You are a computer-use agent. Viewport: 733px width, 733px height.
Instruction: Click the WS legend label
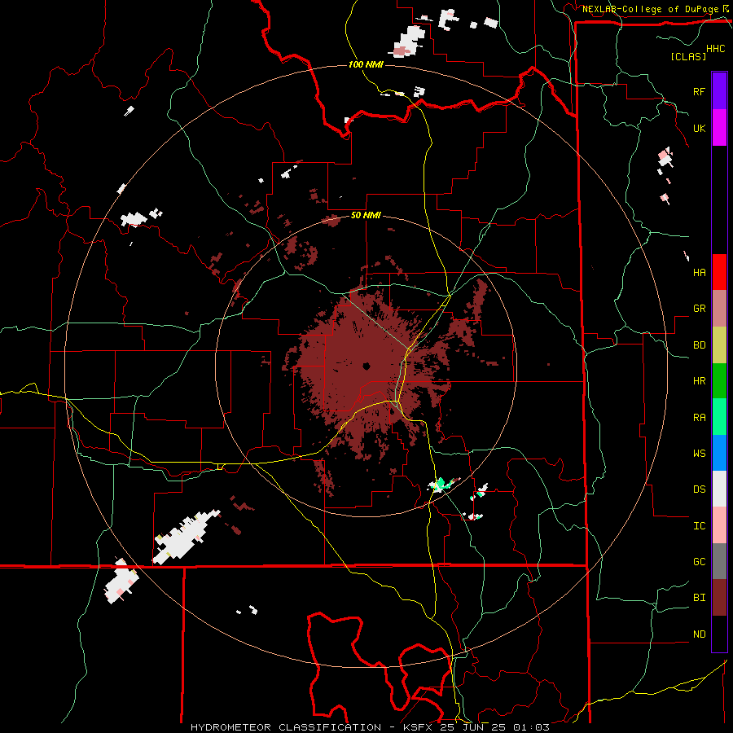pos(699,454)
